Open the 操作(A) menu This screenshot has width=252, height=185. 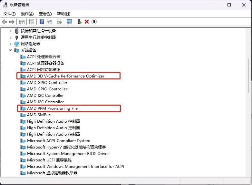[27, 14]
